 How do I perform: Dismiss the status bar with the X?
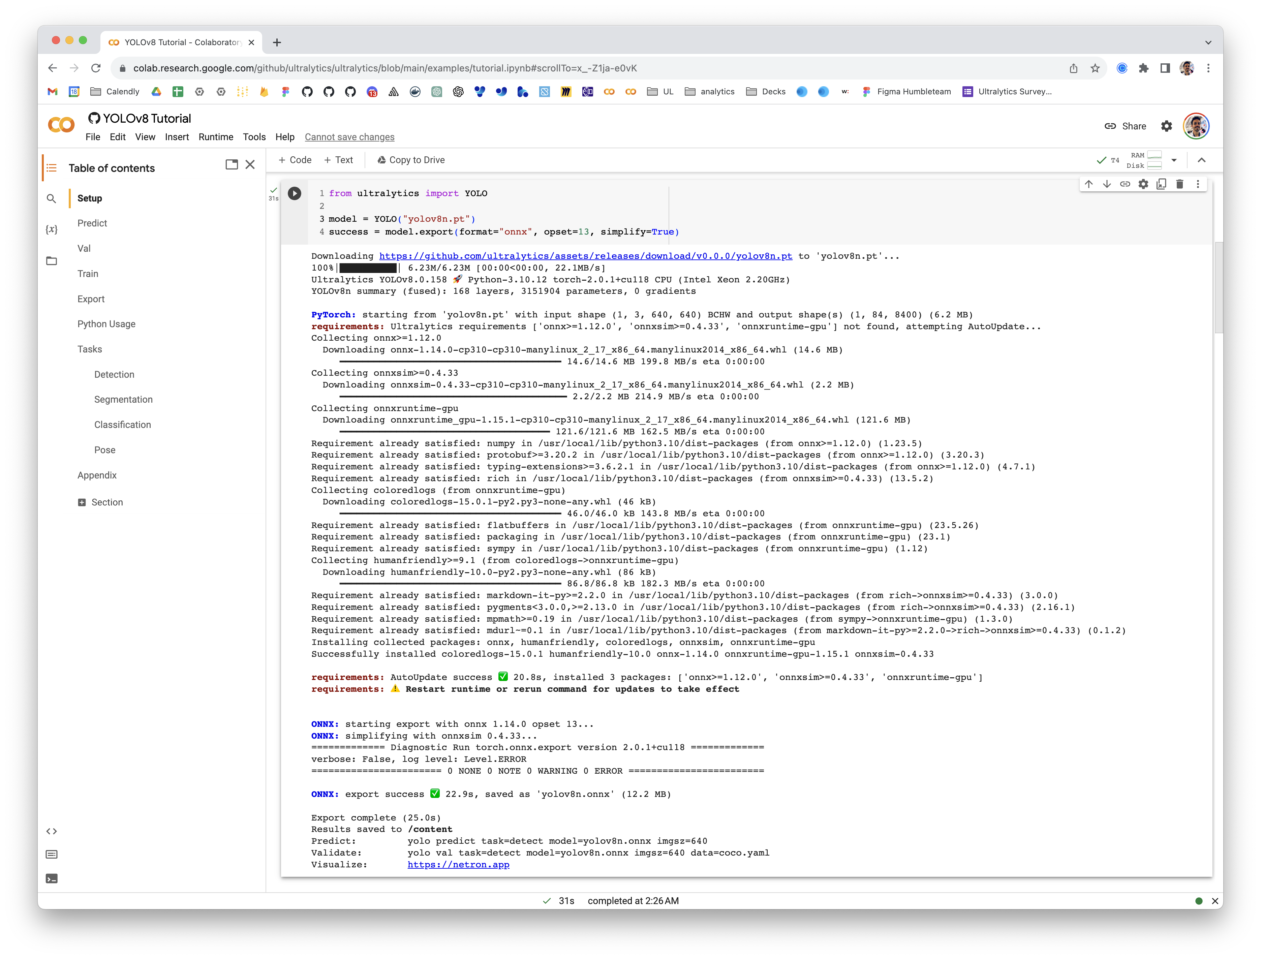pyautogui.click(x=1215, y=901)
